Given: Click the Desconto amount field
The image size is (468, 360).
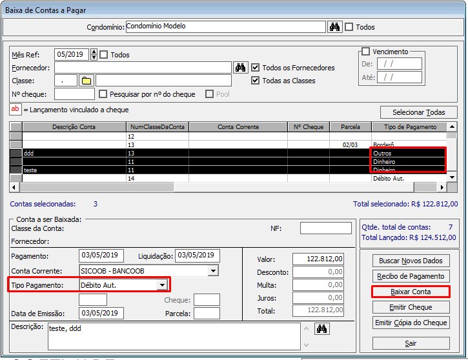Looking at the screenshot, I should [x=318, y=272].
